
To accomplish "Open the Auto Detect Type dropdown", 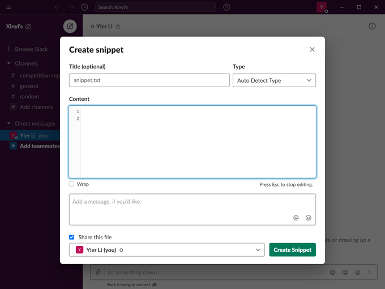I will point(274,80).
